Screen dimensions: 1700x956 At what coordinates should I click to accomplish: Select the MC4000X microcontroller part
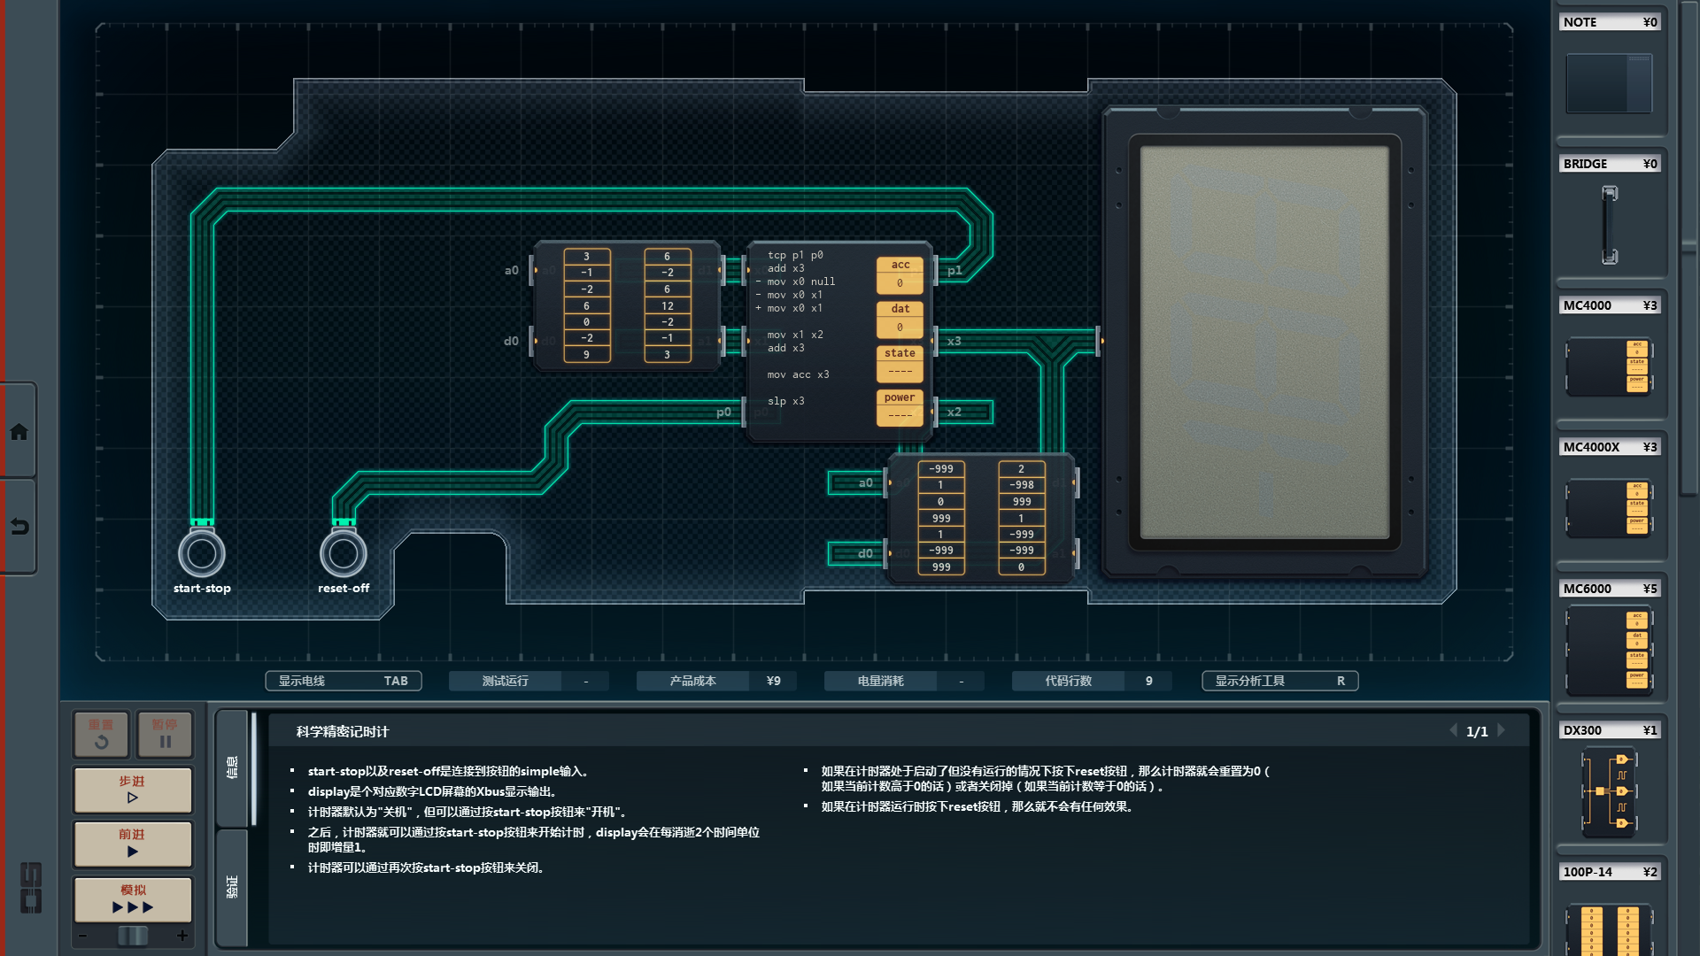(1609, 507)
